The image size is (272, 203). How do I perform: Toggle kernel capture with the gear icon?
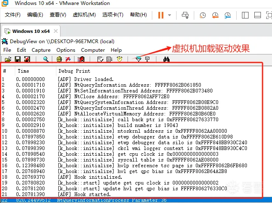click(x=59, y=59)
